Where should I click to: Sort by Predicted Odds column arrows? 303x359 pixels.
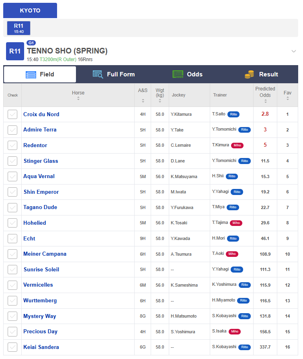click(x=266, y=101)
